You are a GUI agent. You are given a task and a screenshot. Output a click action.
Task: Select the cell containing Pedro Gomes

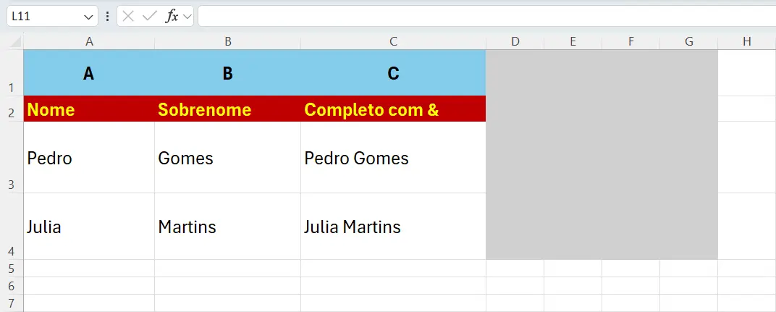pyautogui.click(x=393, y=158)
